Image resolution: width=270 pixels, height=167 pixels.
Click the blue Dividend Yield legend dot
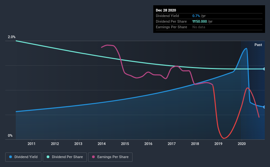coord(11,157)
